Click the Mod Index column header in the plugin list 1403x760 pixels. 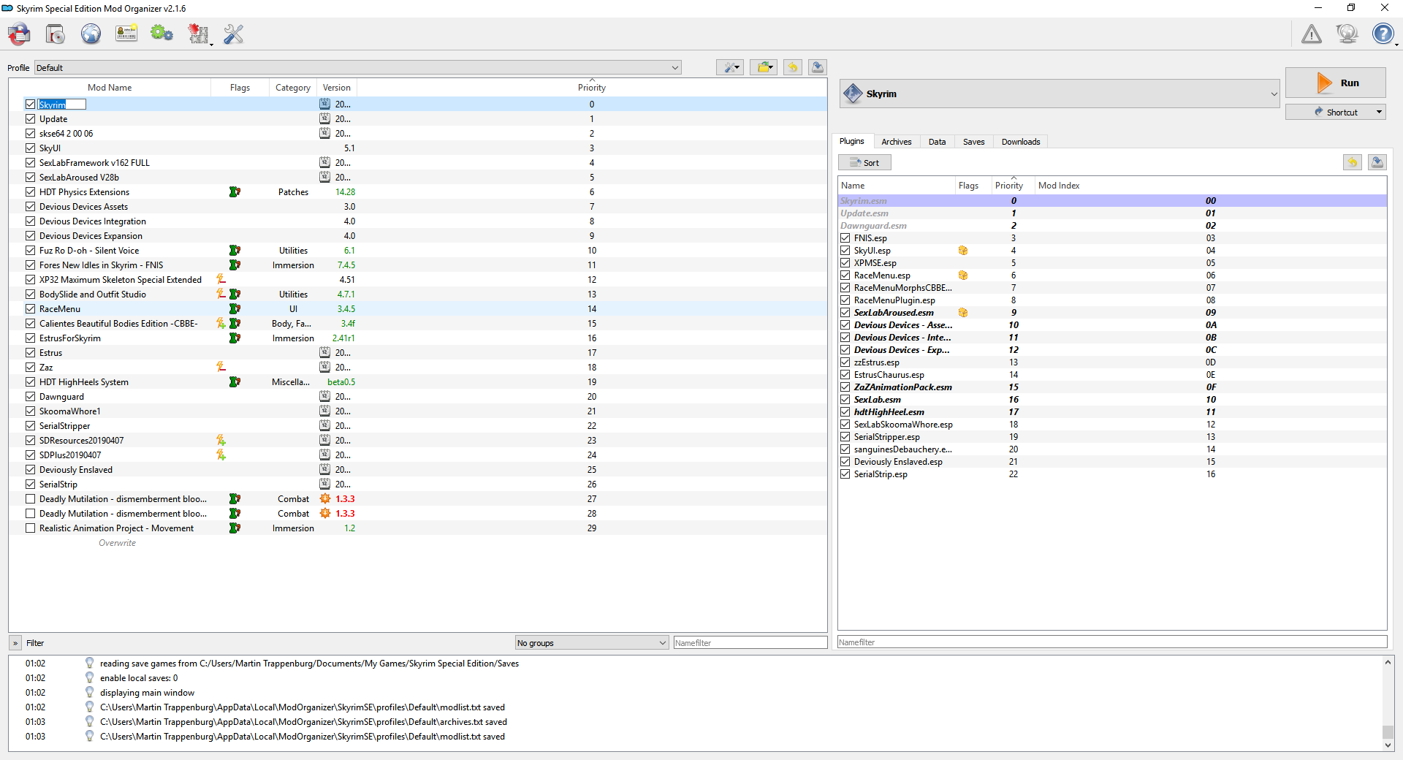(1211, 186)
